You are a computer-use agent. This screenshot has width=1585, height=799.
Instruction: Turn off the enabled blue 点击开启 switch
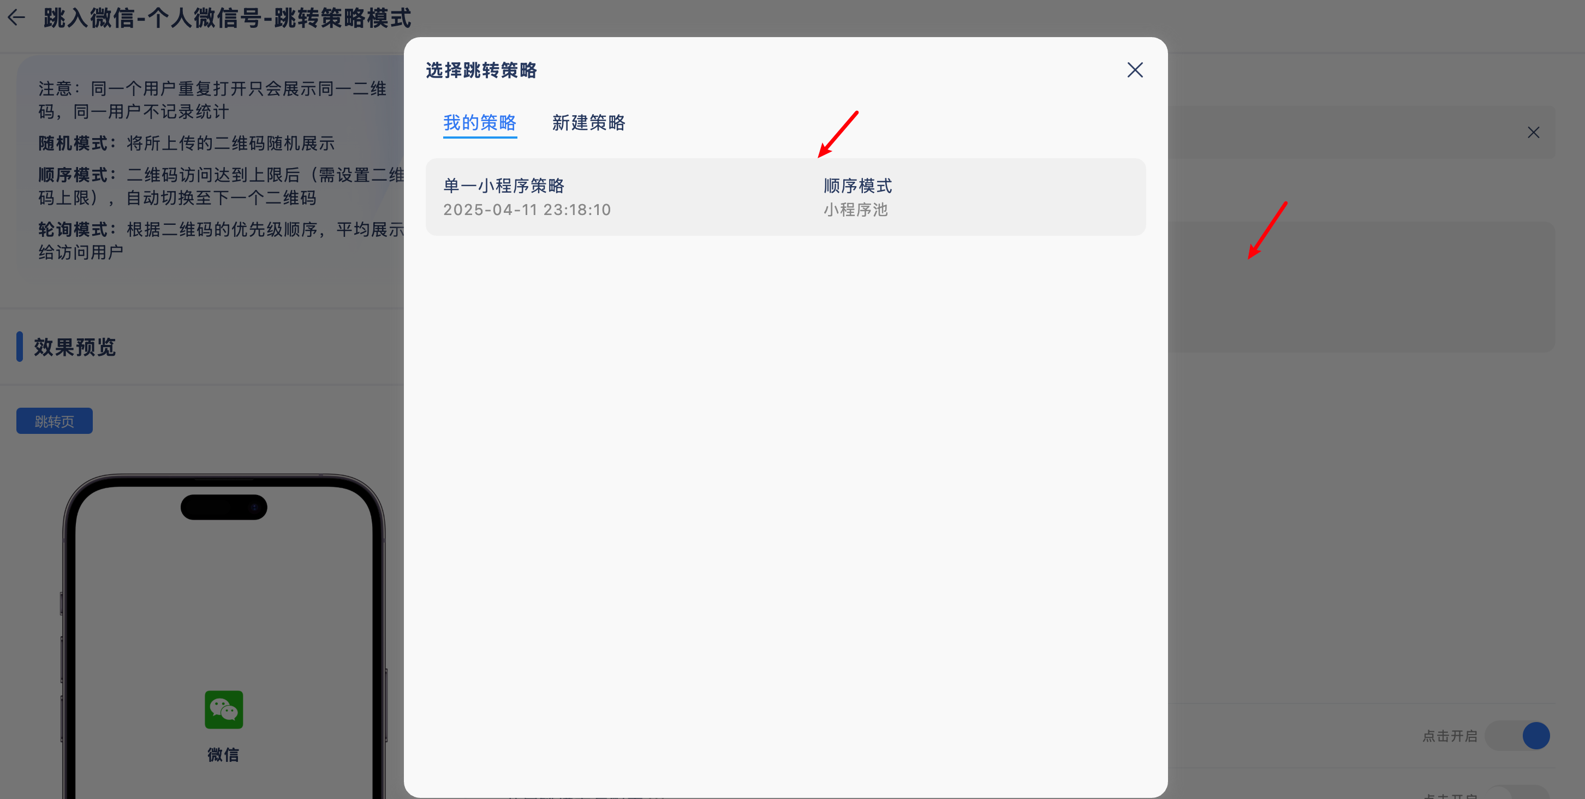tap(1517, 736)
